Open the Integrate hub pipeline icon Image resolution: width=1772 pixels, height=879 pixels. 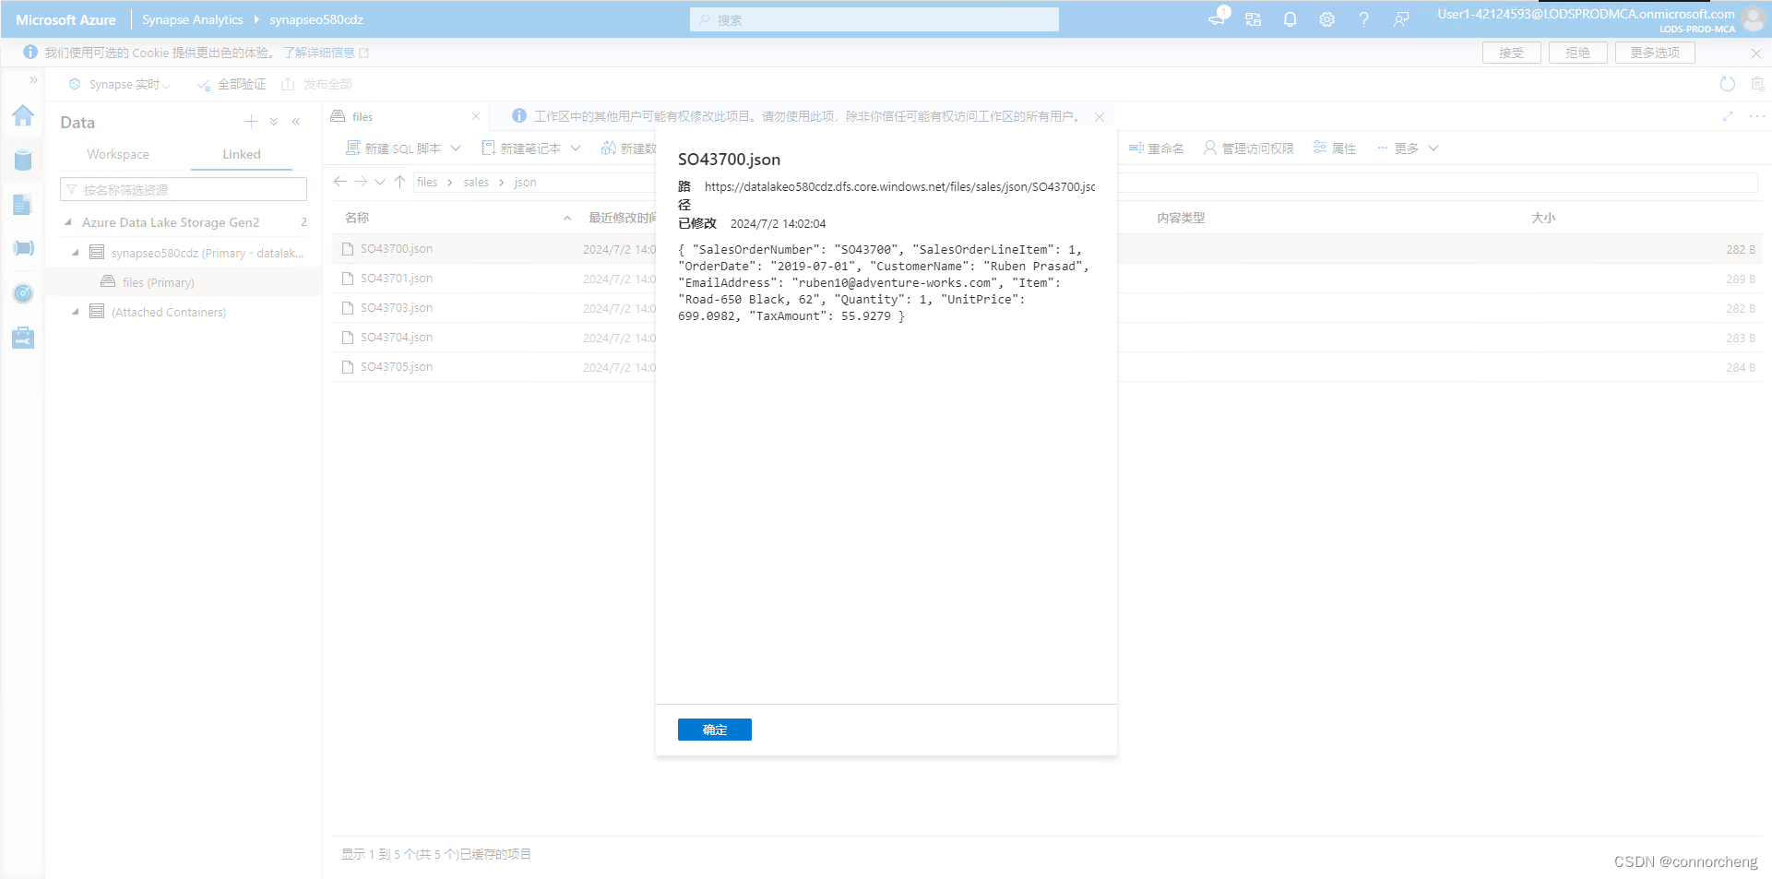point(23,248)
